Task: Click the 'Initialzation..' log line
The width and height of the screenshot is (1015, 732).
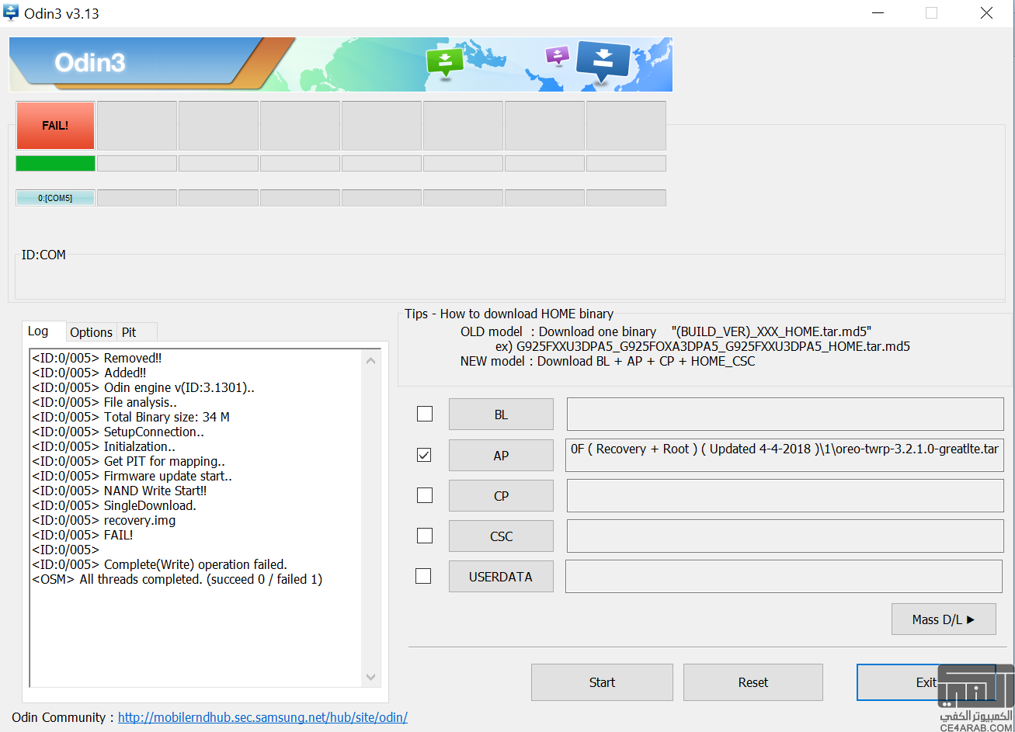Action: coord(104,446)
